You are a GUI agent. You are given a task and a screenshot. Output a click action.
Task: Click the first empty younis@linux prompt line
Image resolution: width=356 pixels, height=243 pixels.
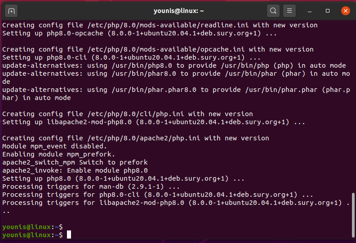(32, 227)
